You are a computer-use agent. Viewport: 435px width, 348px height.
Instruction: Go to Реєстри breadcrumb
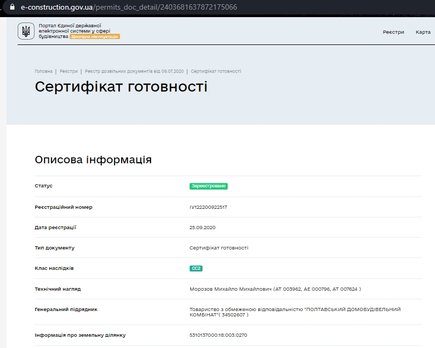click(x=69, y=71)
